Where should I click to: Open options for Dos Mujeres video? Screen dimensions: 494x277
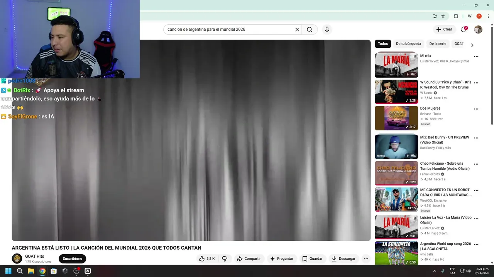476,109
